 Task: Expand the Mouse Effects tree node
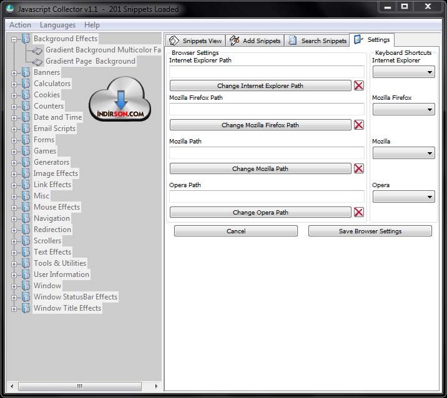coord(14,208)
